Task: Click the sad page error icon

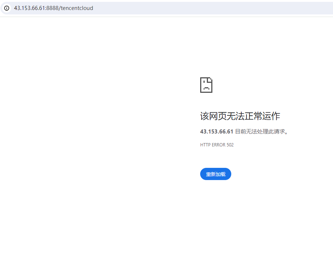Action: [x=206, y=85]
